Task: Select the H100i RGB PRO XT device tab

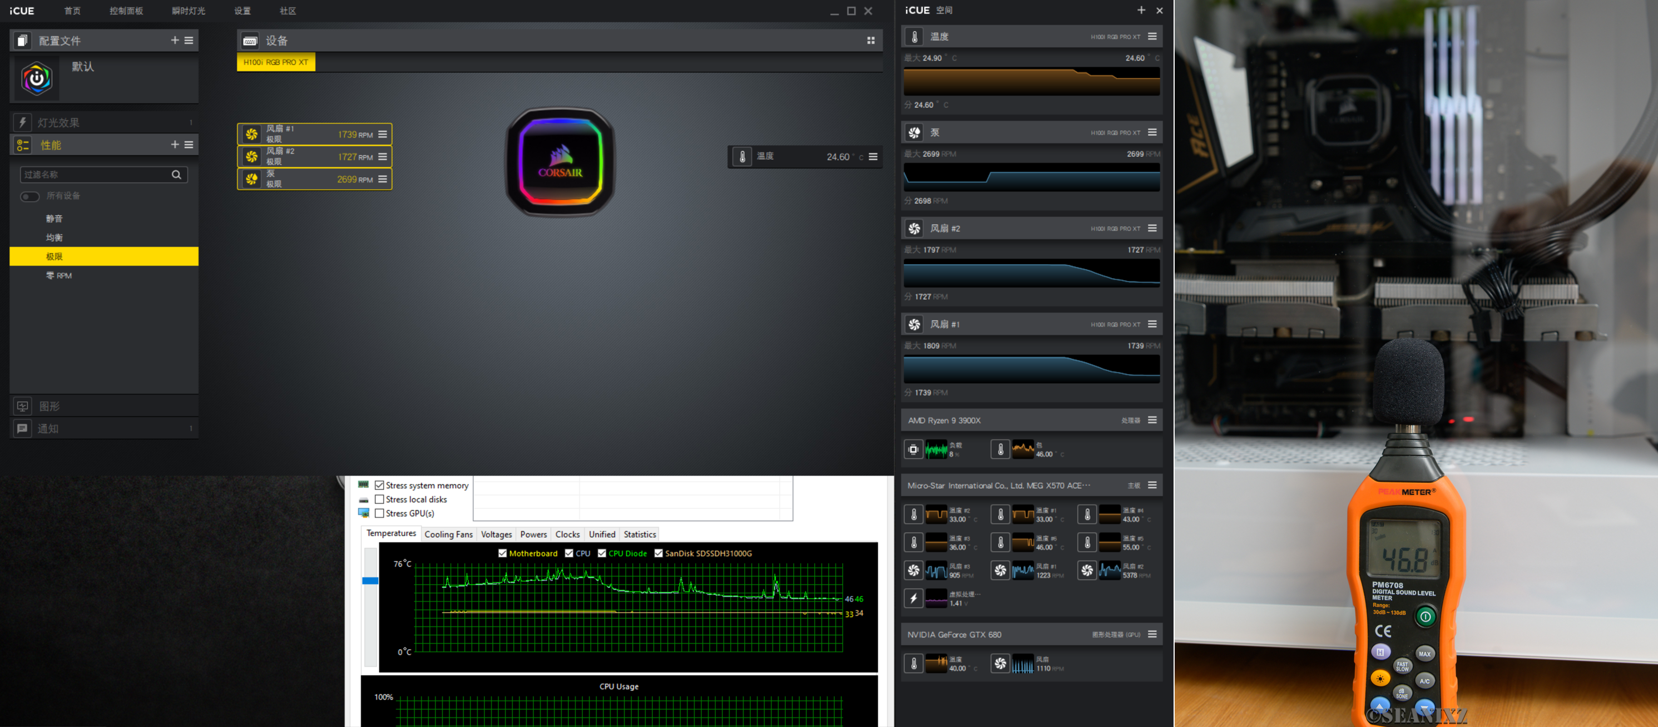Action: pyautogui.click(x=275, y=62)
